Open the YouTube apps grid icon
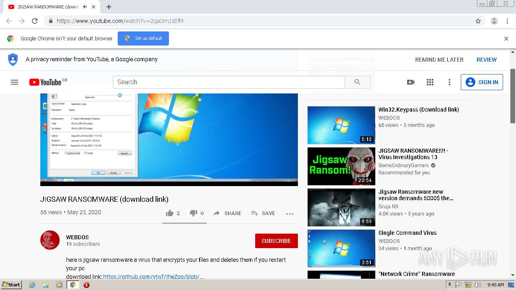The height and width of the screenshot is (290, 516). [430, 82]
